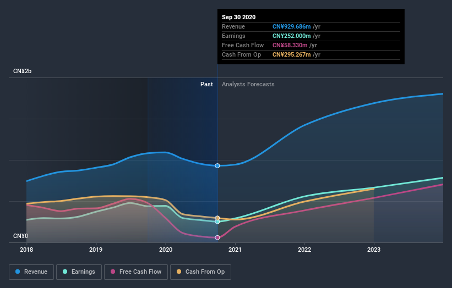The image size is (452, 288).
Task: Click the Sep 30 2020 tooltip date
Action: coord(239,17)
